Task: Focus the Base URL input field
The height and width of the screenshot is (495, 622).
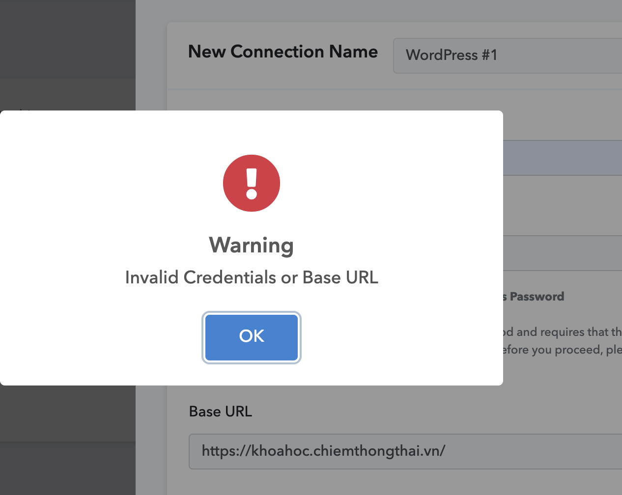Action: coord(405,451)
